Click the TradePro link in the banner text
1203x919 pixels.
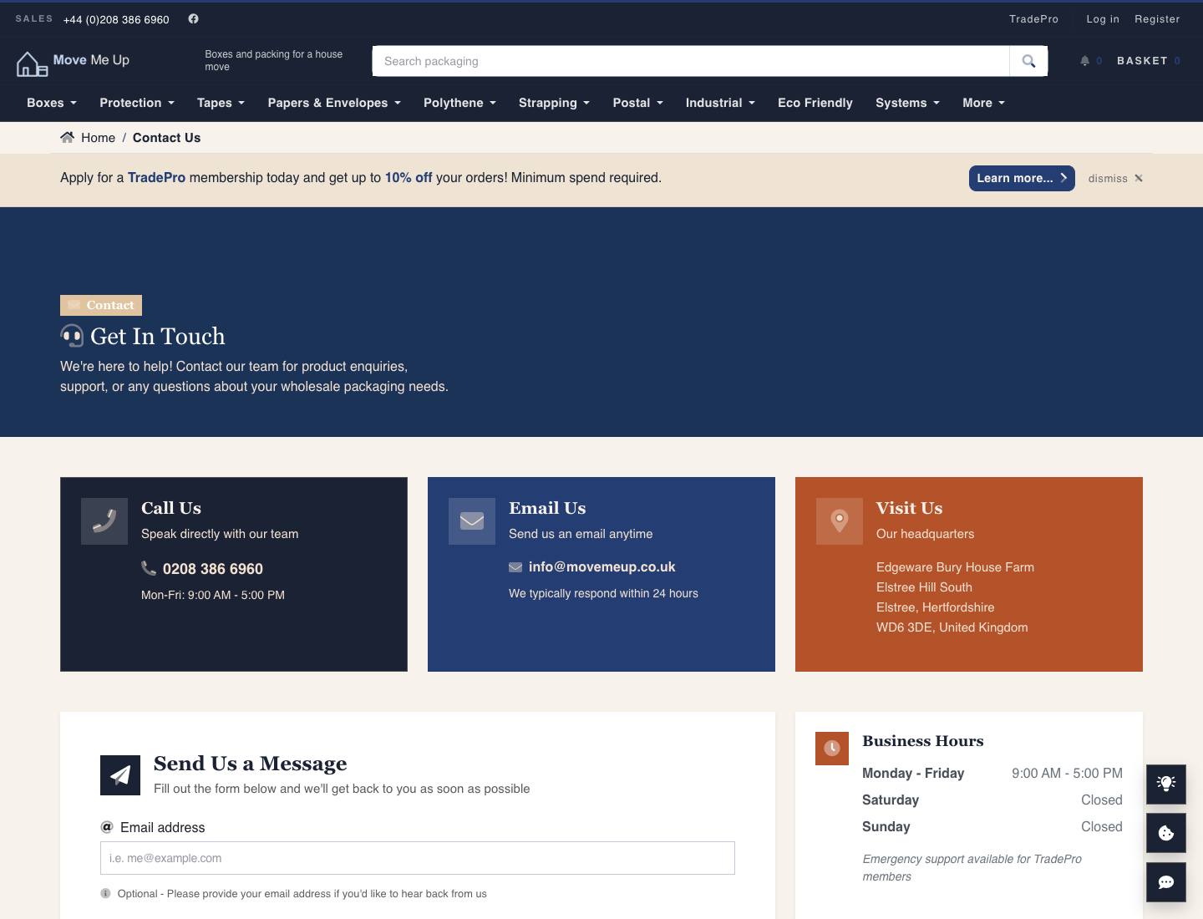click(x=156, y=178)
